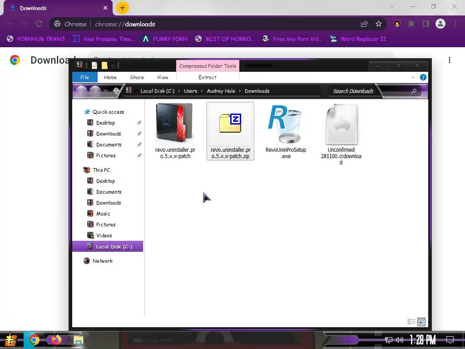Open the Chrome side panel icon

(x=426, y=24)
